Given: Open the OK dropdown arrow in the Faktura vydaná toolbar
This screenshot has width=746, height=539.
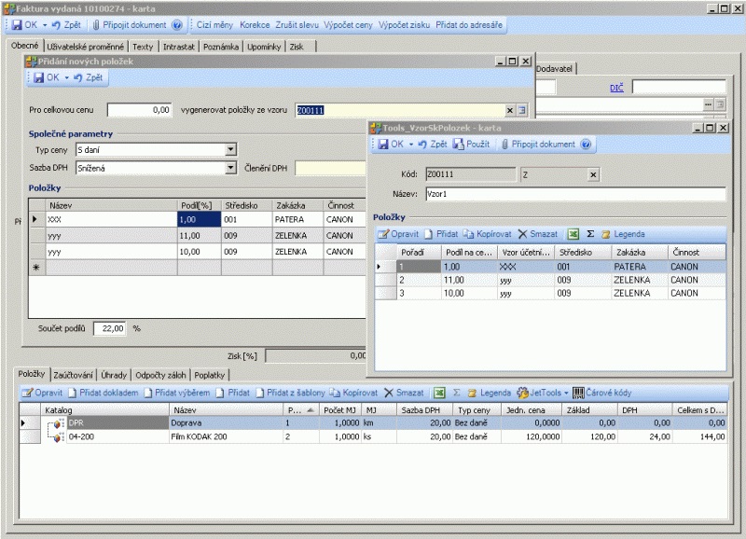Looking at the screenshot, I should [x=44, y=25].
